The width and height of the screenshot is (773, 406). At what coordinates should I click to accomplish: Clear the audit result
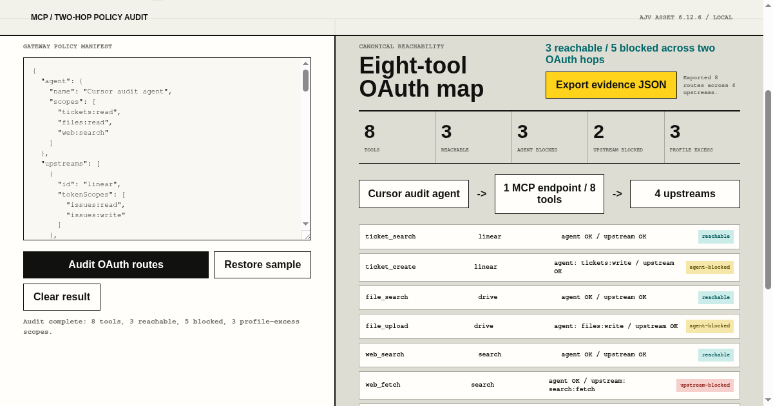[x=62, y=297]
